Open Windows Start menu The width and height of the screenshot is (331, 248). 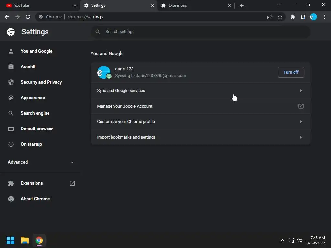10,240
